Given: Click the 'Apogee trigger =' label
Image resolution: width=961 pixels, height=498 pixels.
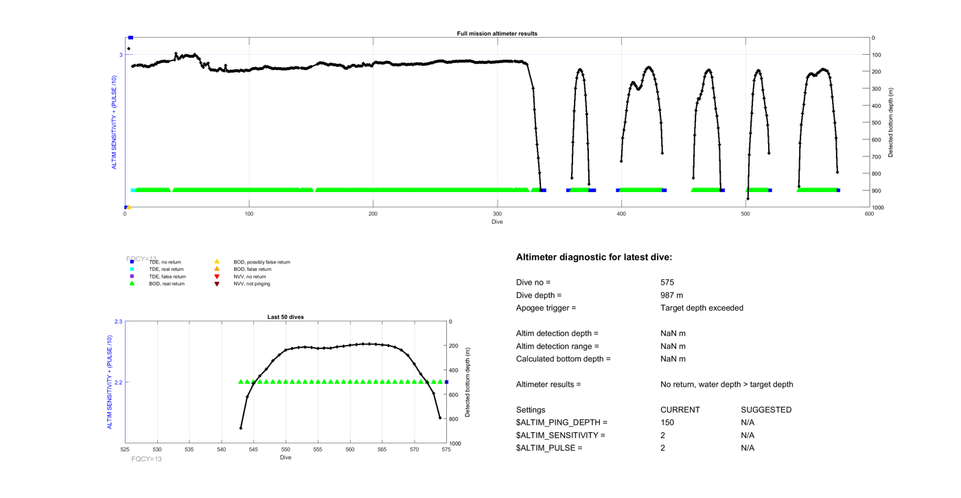Looking at the screenshot, I should pyautogui.click(x=546, y=308).
